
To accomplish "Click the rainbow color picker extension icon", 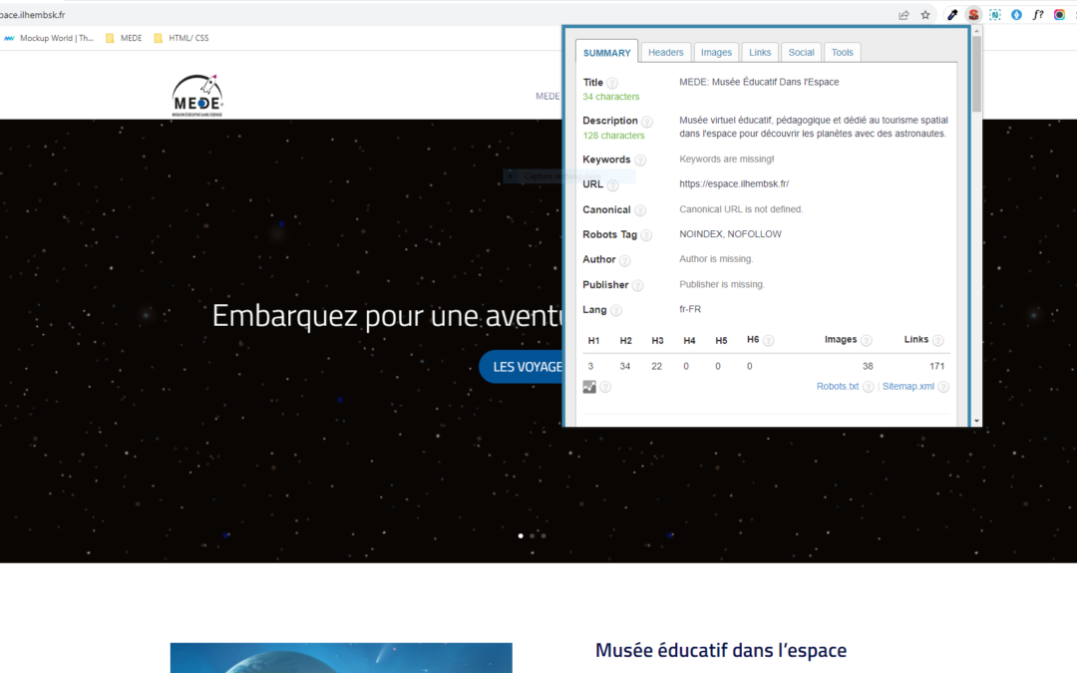I will click(x=1059, y=14).
